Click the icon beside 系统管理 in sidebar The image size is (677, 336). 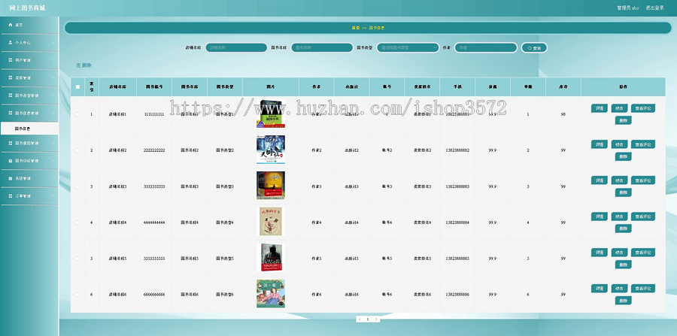click(11, 178)
